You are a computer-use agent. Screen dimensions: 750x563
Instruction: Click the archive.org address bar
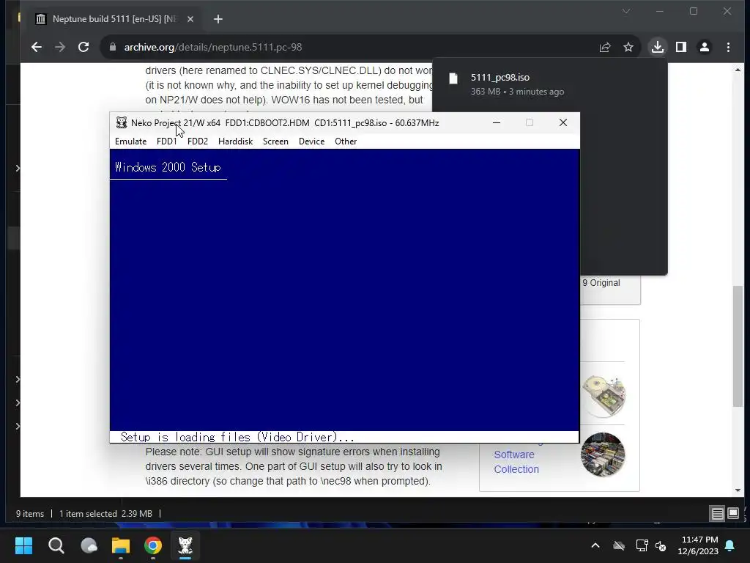click(354, 47)
